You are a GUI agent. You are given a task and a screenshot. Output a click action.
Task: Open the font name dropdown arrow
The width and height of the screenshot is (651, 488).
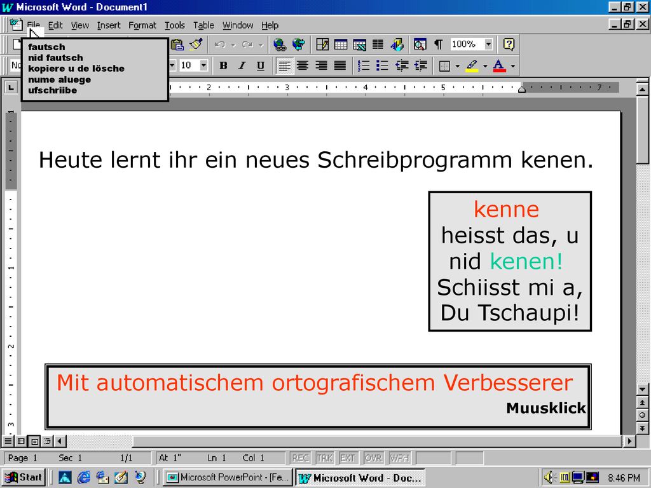(172, 65)
